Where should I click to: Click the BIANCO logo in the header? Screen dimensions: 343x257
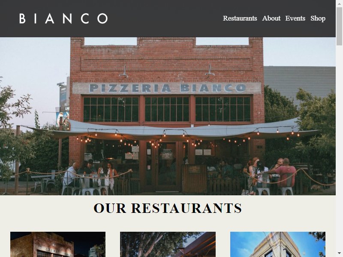63,18
